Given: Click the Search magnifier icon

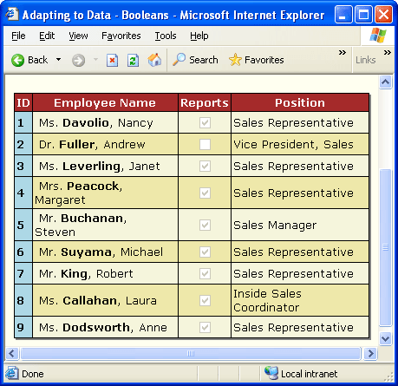Looking at the screenshot, I should [x=179, y=60].
